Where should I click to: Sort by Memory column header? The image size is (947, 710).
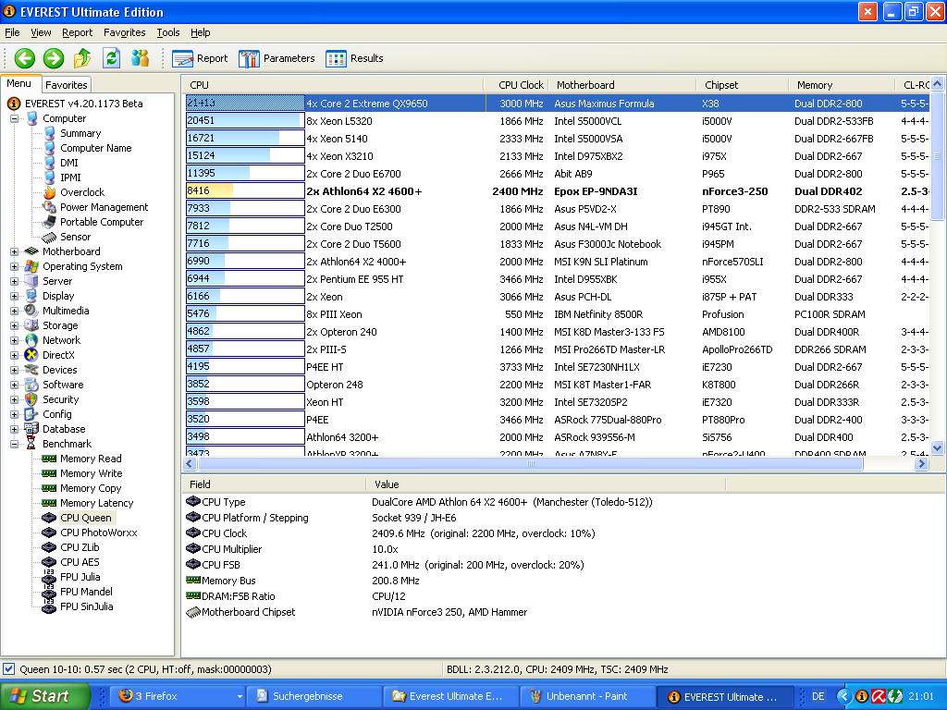tap(842, 85)
